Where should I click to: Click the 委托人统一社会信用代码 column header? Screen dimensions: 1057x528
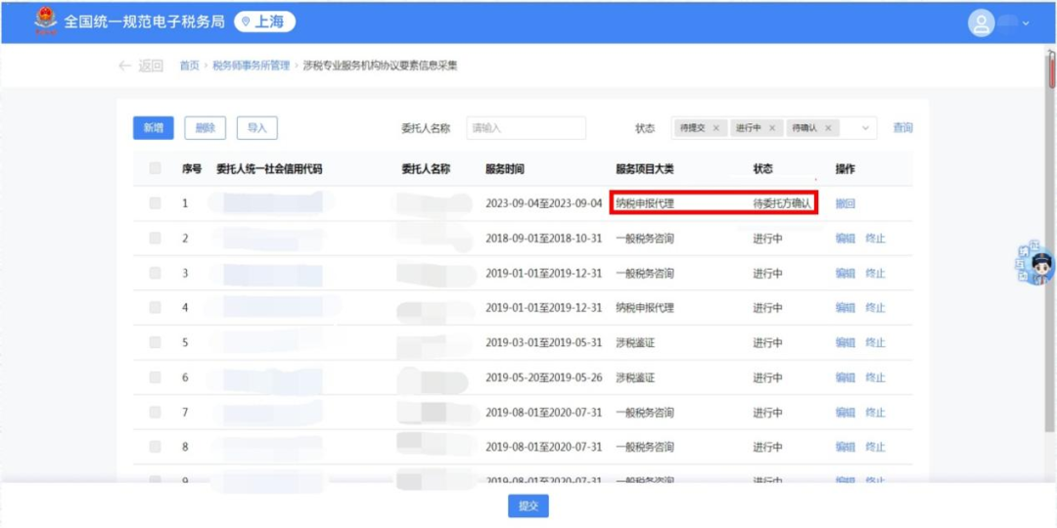269,169
